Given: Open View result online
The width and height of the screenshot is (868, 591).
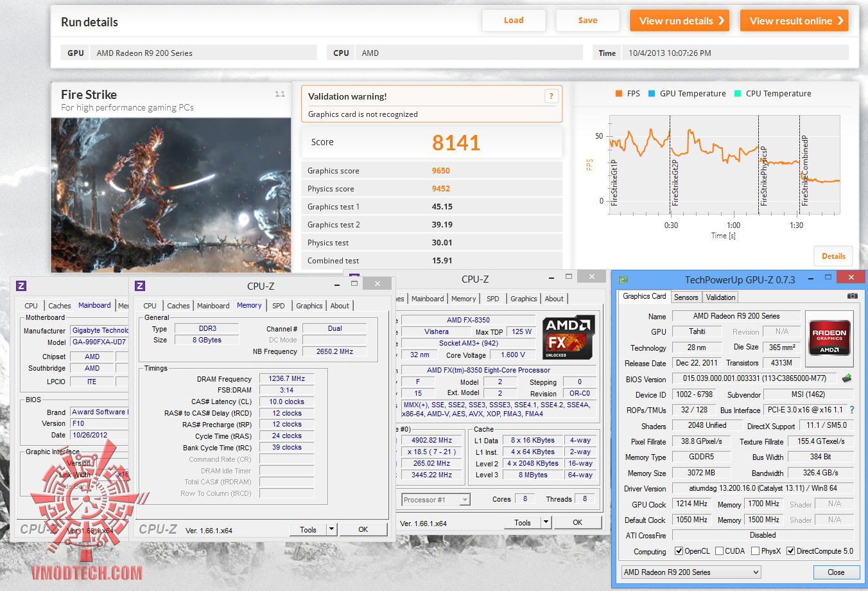Looking at the screenshot, I should point(794,21).
